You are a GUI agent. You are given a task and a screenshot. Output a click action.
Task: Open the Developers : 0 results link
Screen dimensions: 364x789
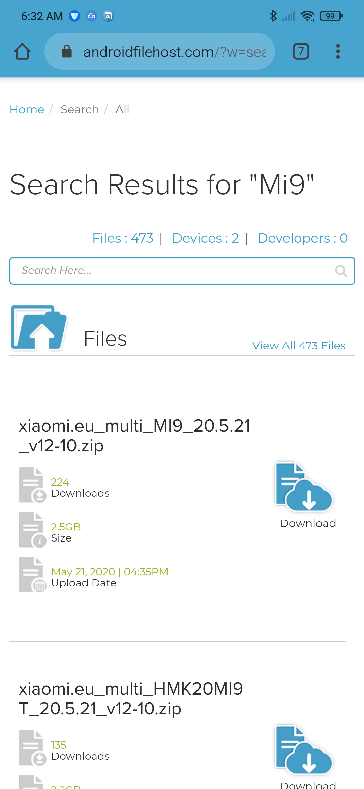(x=303, y=238)
